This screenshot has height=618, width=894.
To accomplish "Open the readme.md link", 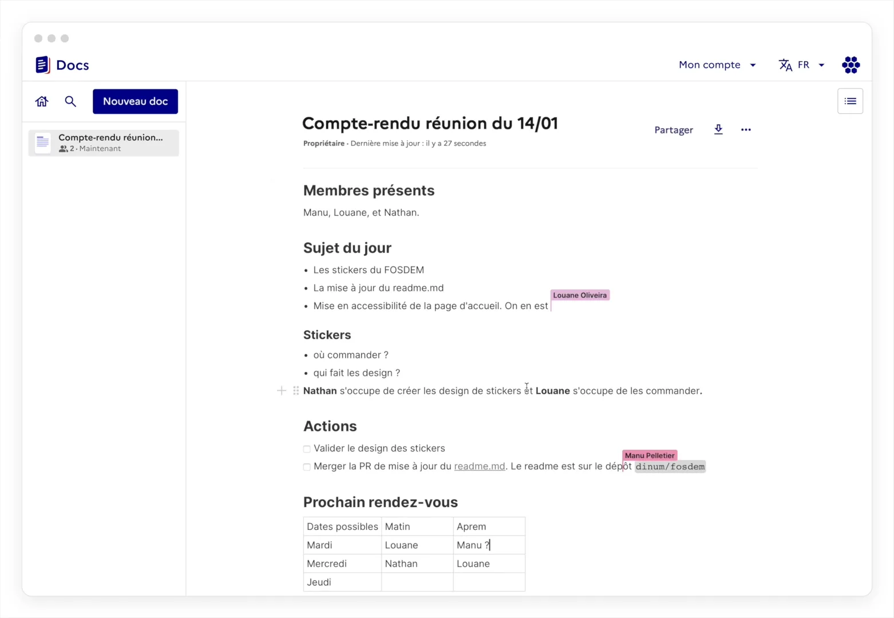I will coord(479,466).
